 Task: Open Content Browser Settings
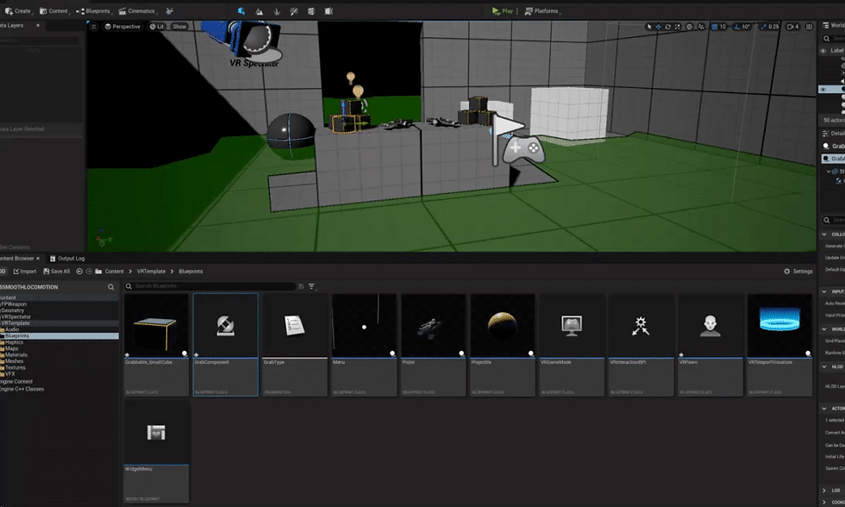[x=798, y=271]
